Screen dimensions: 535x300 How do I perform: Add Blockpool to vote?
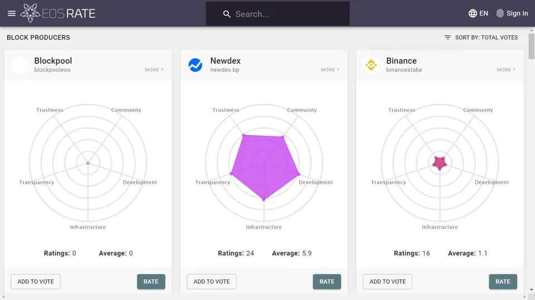click(x=36, y=282)
